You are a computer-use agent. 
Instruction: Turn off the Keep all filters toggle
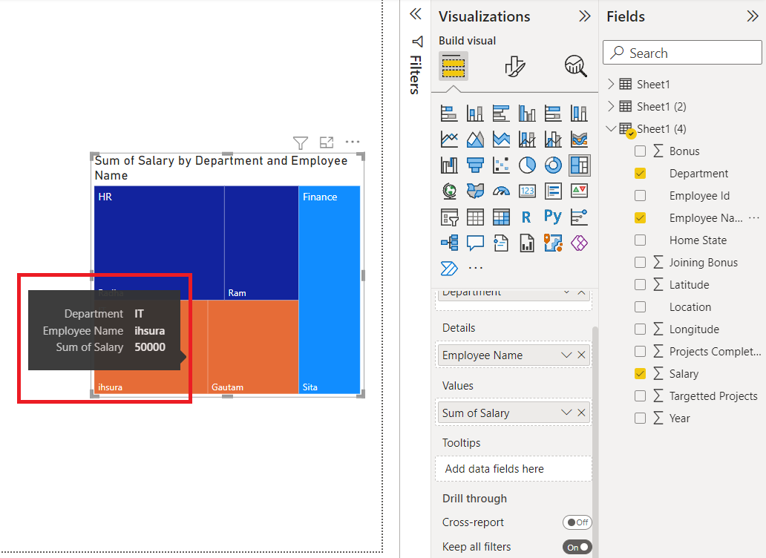(x=577, y=548)
